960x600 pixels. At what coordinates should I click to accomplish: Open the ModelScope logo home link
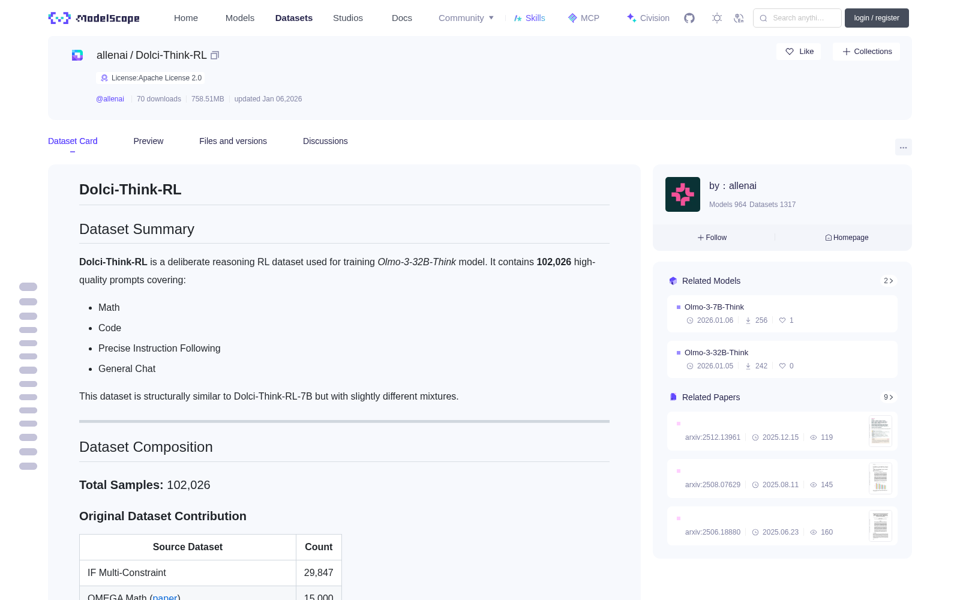tap(94, 18)
